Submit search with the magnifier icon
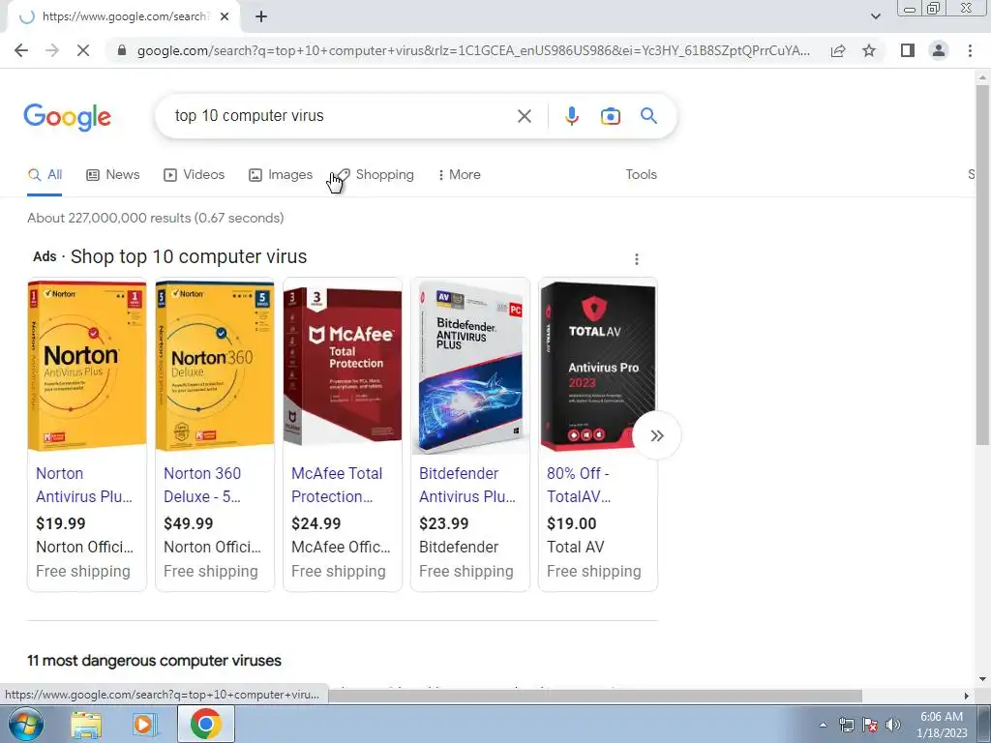 [x=648, y=116]
